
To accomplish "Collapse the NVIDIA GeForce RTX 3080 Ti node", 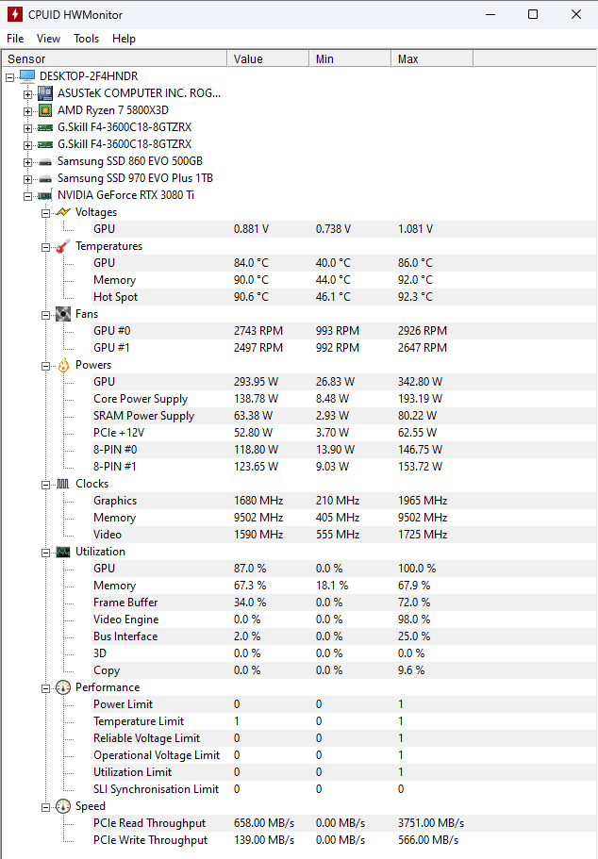I will point(27,196).
